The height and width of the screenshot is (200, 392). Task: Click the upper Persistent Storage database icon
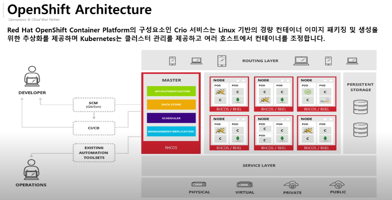click(x=360, y=107)
